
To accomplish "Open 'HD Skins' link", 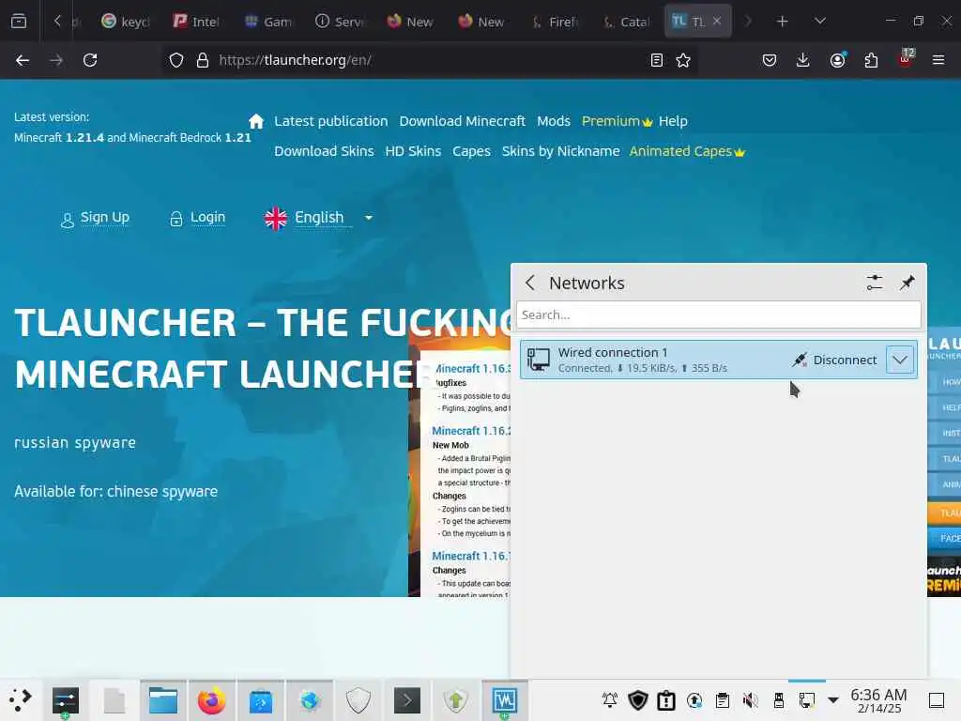I will click(413, 151).
